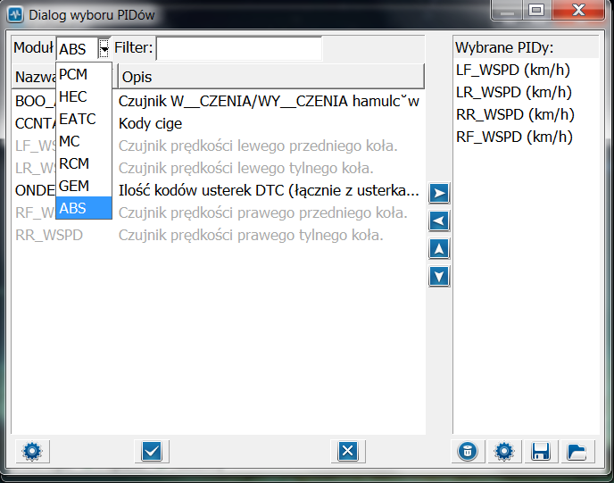This screenshot has height=483, width=614.
Task: Cancel dialog with the X button at bottom
Action: pyautogui.click(x=348, y=452)
